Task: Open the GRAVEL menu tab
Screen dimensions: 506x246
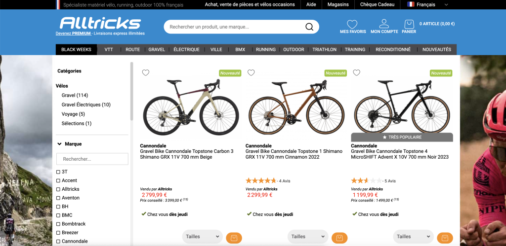Action: [157, 50]
